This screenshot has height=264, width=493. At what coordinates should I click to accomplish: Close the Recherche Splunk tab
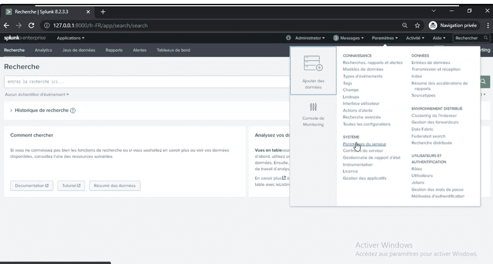[x=88, y=12]
